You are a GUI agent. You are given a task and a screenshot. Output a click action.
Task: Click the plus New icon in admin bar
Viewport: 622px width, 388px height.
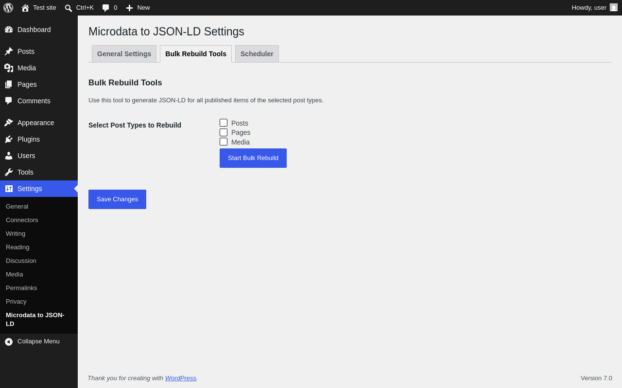click(x=129, y=8)
